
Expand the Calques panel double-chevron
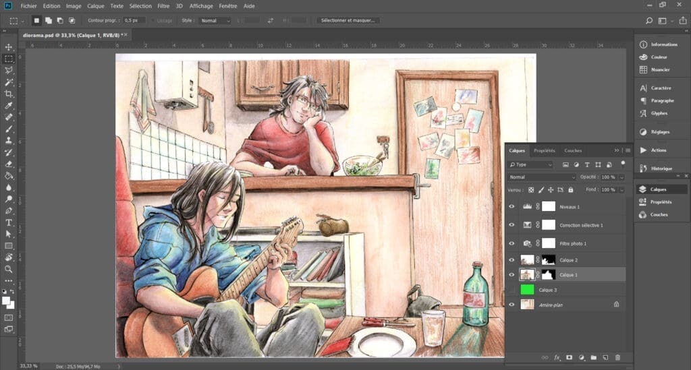617,150
